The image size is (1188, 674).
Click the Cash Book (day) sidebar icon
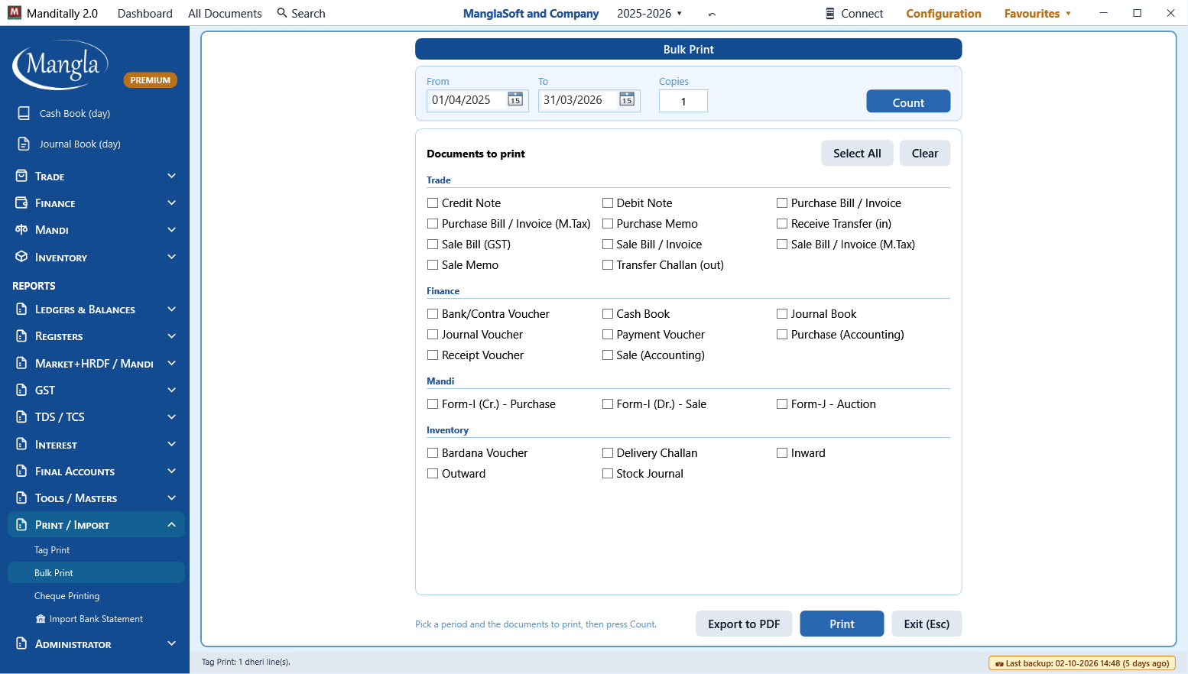[24, 113]
